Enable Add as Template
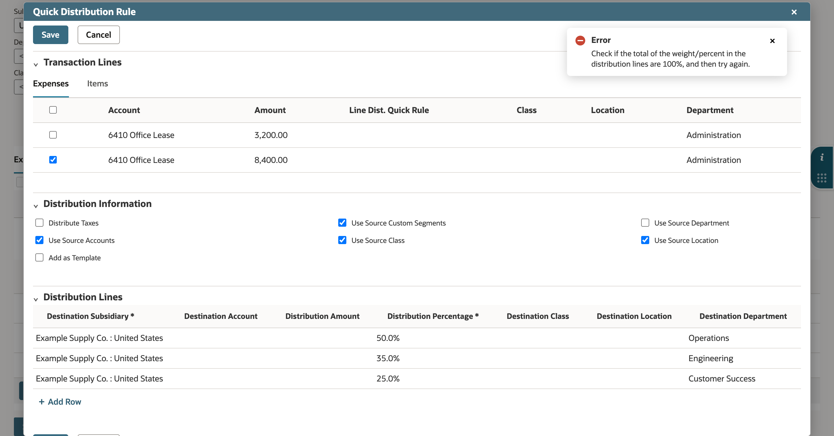 point(39,257)
